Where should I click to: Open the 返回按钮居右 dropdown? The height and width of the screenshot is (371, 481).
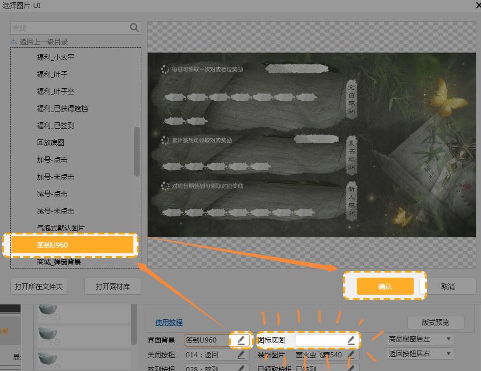[x=420, y=353]
